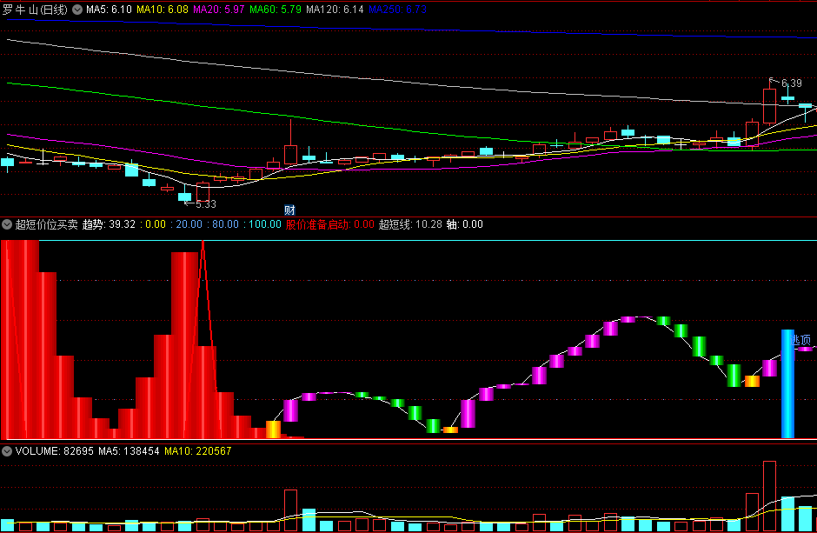
Task: Click the tallest red volume bar
Action: pos(769,496)
